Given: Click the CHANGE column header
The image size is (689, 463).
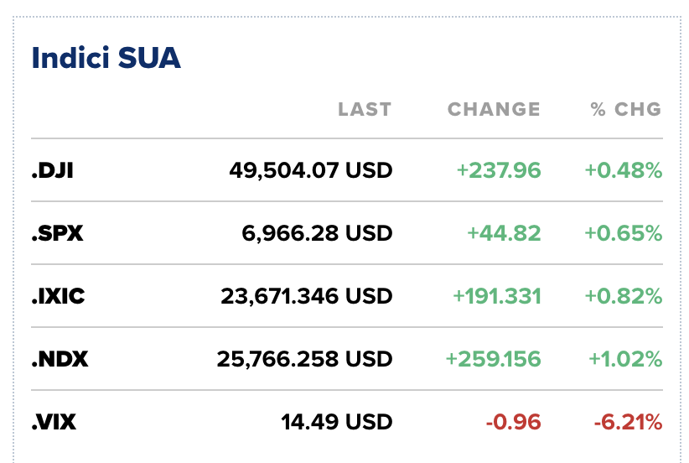Looking at the screenshot, I should click(494, 109).
